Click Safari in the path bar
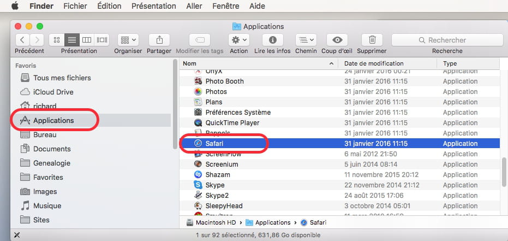Viewport: 508px width, 241px height. click(x=314, y=222)
